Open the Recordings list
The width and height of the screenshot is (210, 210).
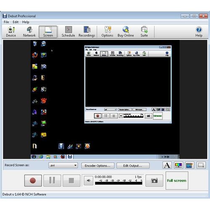point(87,32)
